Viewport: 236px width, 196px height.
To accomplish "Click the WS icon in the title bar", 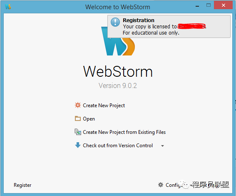I will coord(8,7).
